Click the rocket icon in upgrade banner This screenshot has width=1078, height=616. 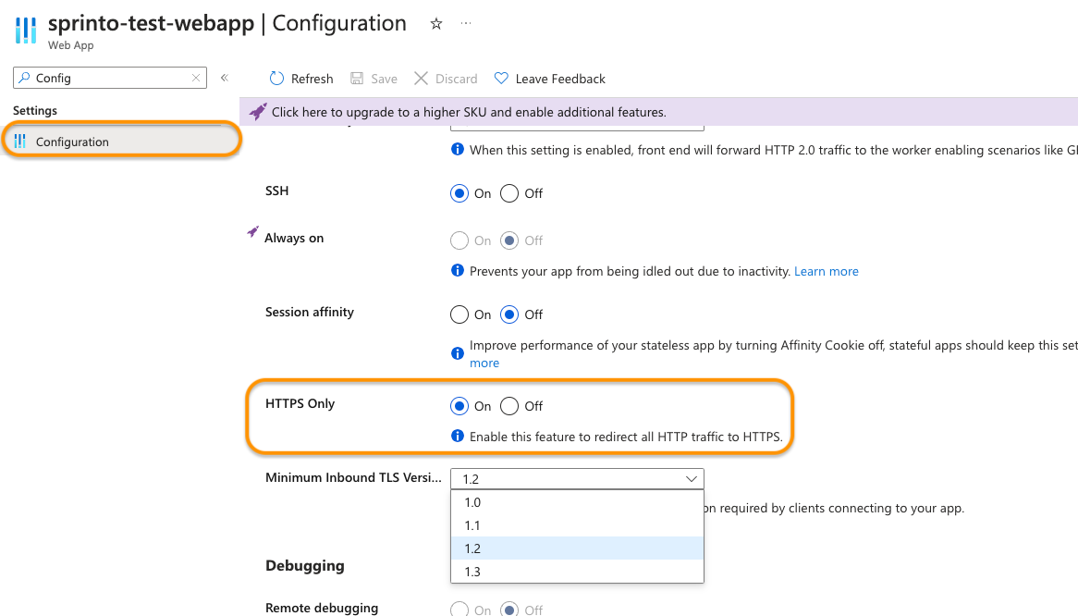coord(258,111)
